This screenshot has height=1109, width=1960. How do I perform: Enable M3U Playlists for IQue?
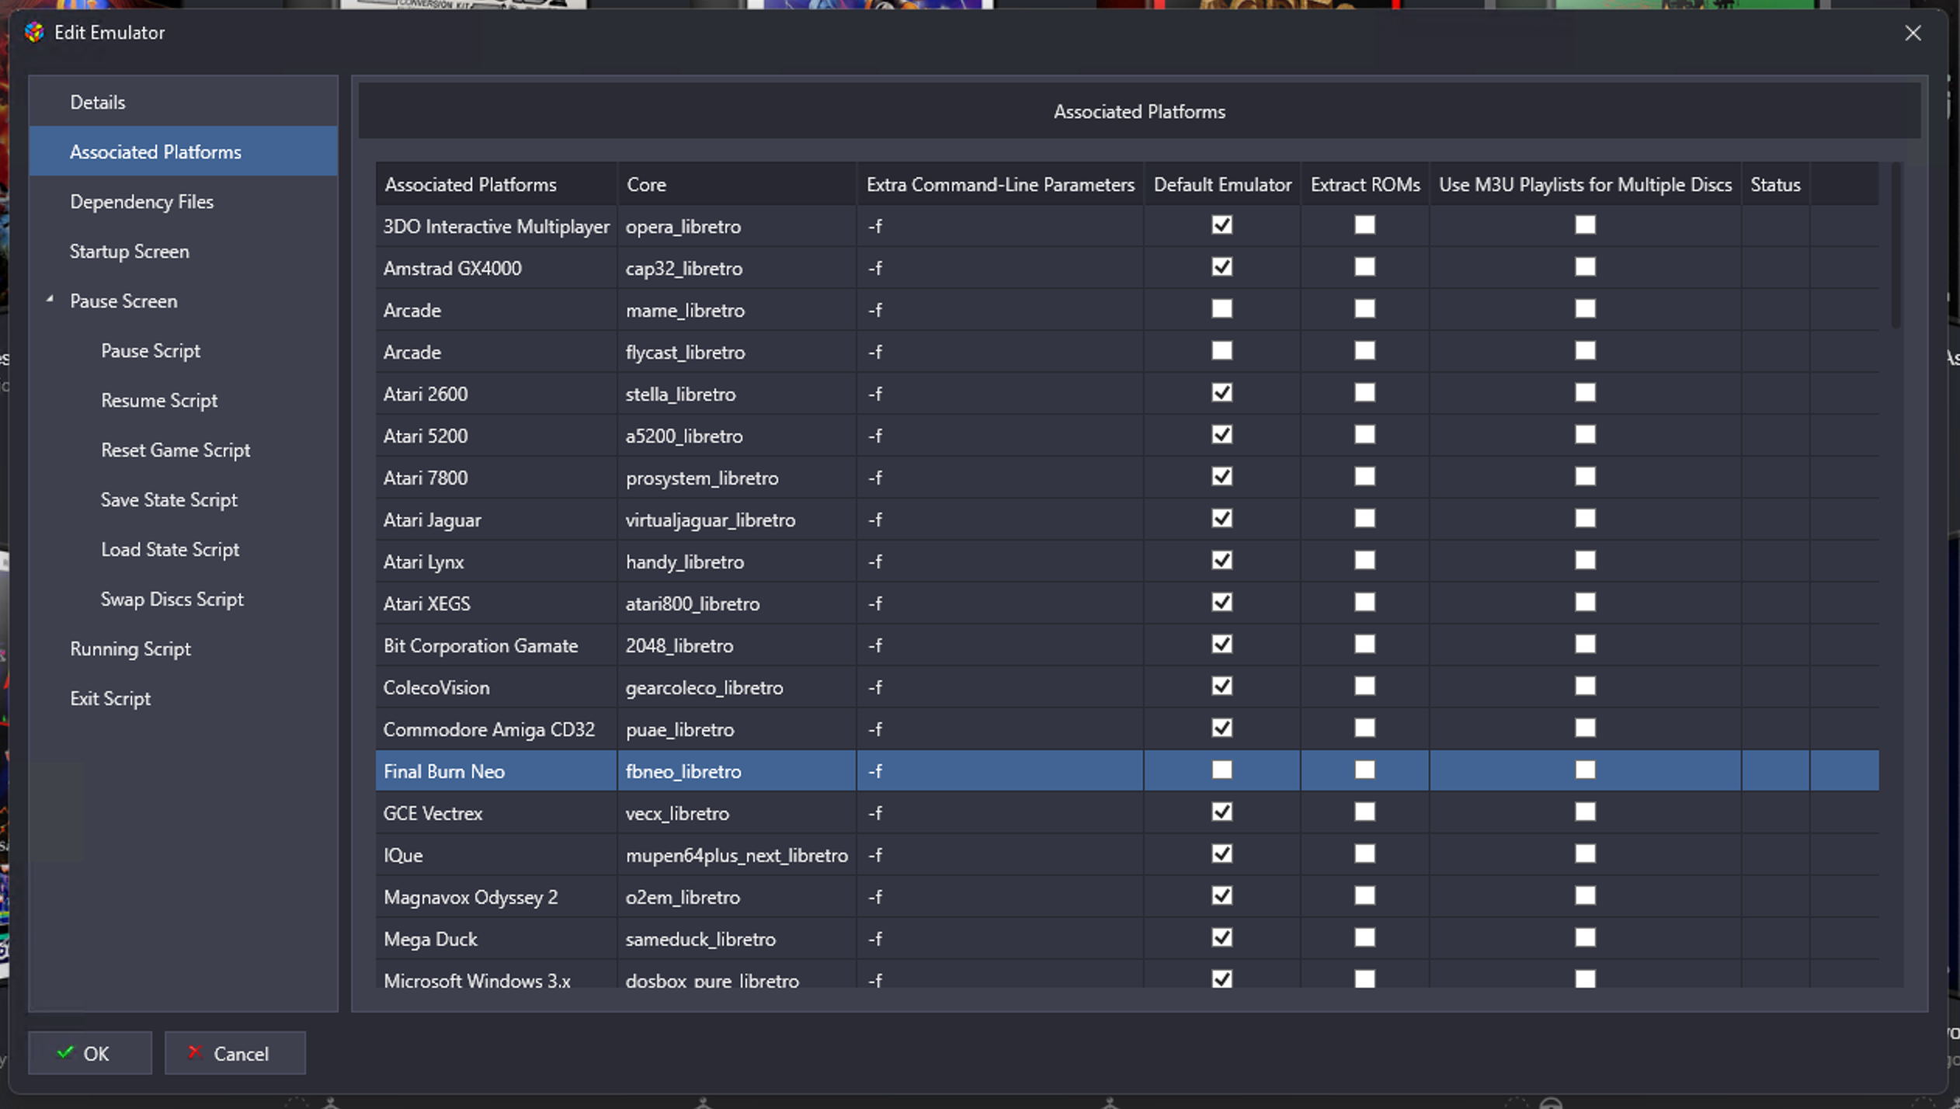1585,854
